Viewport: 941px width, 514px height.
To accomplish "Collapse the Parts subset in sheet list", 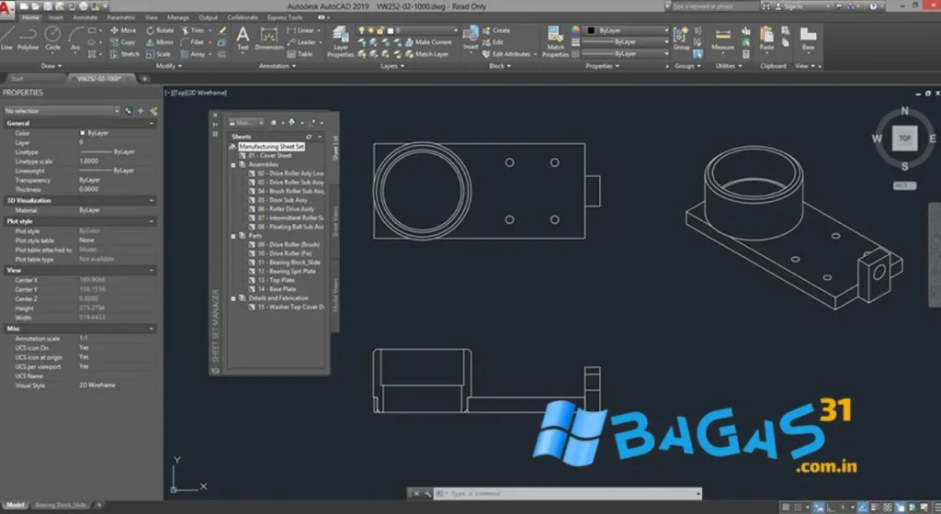I will [233, 236].
